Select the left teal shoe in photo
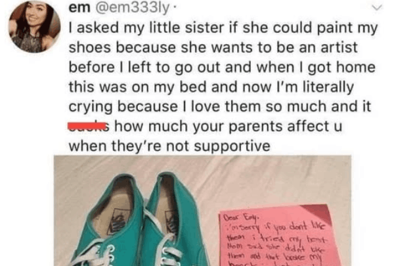The width and height of the screenshot is (417, 266). coord(108,223)
